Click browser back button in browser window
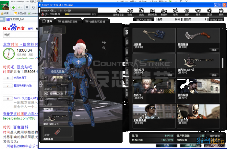 click(x=14, y=7)
